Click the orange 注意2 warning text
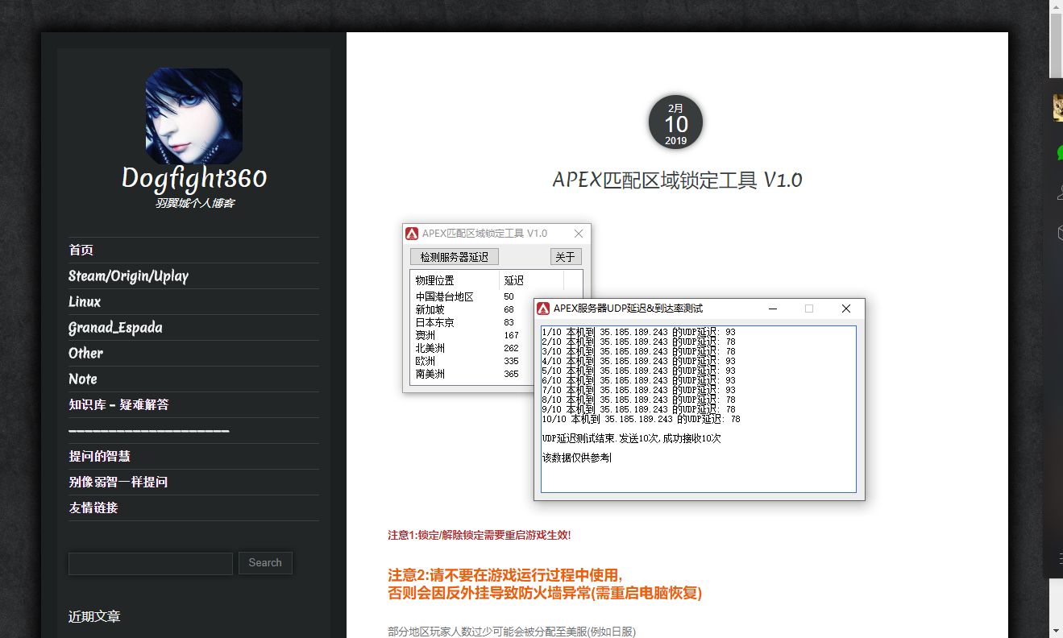Screen dimensions: 1063x638 click(x=545, y=584)
